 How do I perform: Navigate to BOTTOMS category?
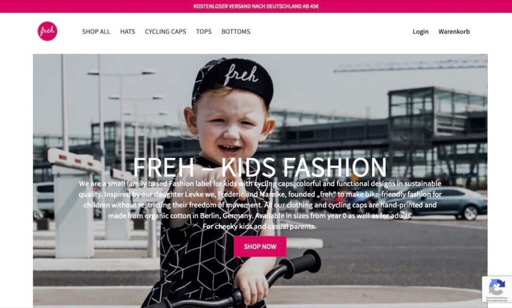click(x=236, y=31)
